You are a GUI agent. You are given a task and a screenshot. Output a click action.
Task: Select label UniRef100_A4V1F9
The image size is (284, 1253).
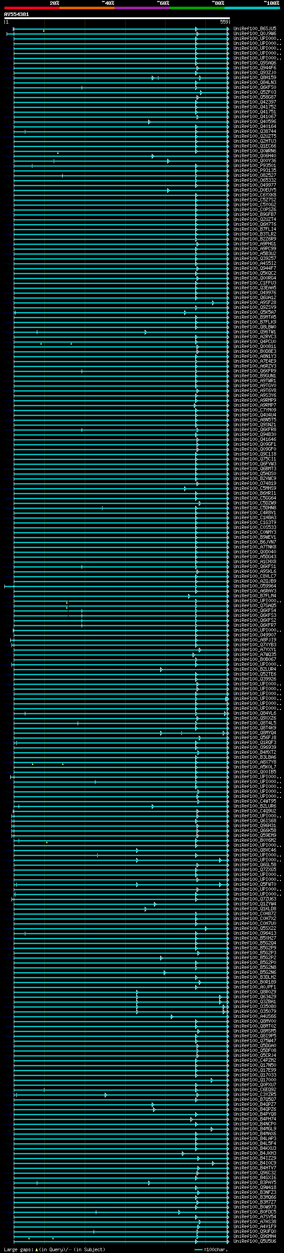point(255,1226)
